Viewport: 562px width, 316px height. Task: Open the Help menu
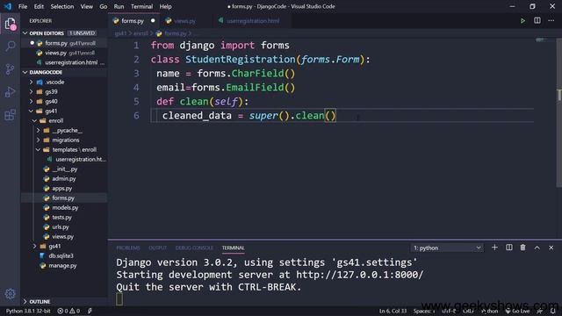[165, 6]
